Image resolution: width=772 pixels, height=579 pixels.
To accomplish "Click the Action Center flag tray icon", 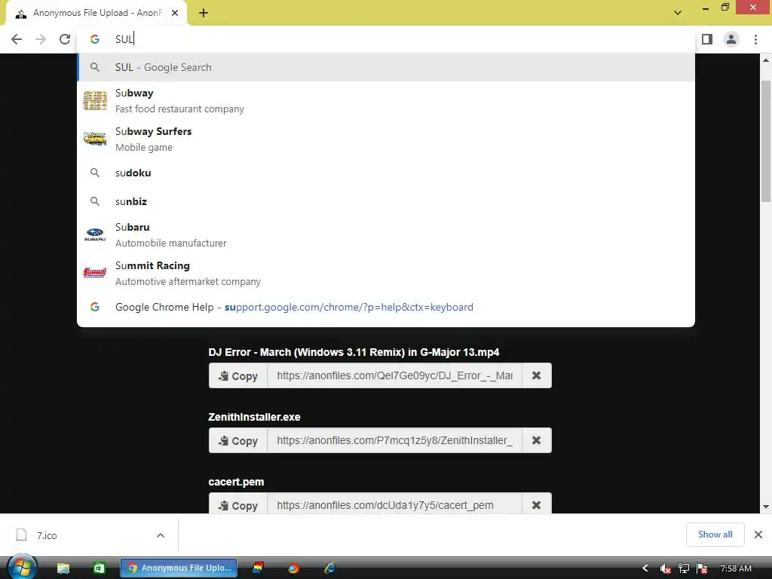I will click(x=702, y=568).
